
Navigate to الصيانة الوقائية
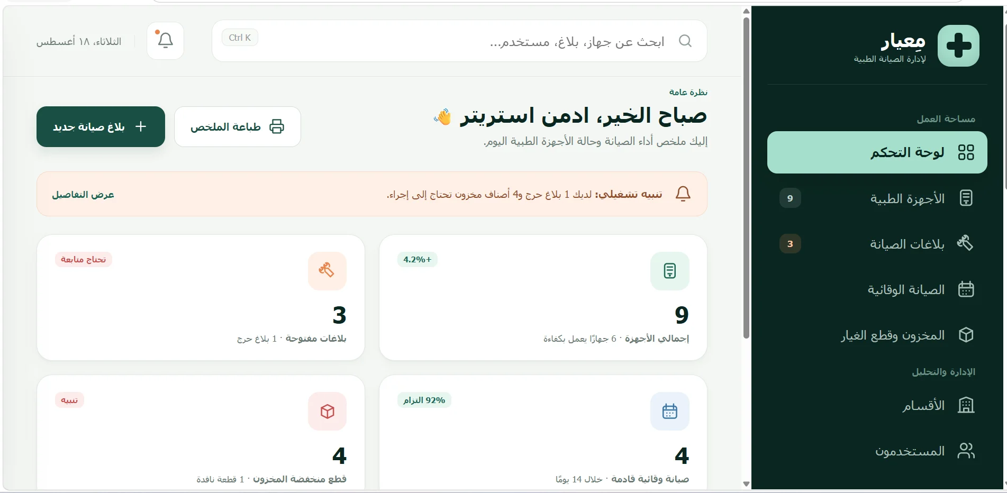[x=877, y=289]
